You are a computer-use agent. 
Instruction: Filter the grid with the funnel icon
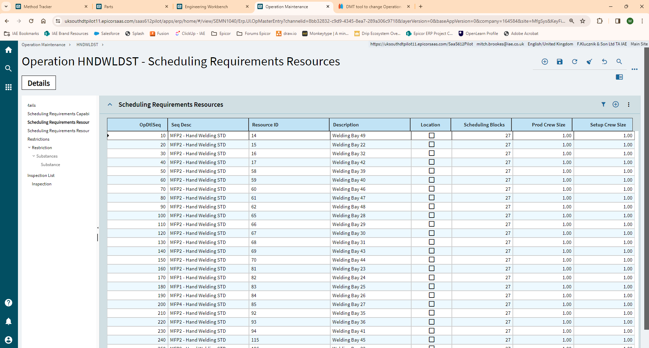point(604,104)
